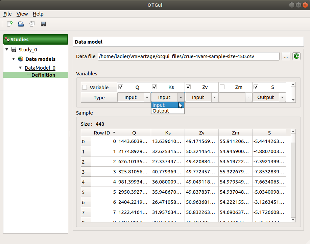This screenshot has width=310, height=244.
Task: Open an existing study via the folder toolbar icon
Action: [x=20, y=24]
